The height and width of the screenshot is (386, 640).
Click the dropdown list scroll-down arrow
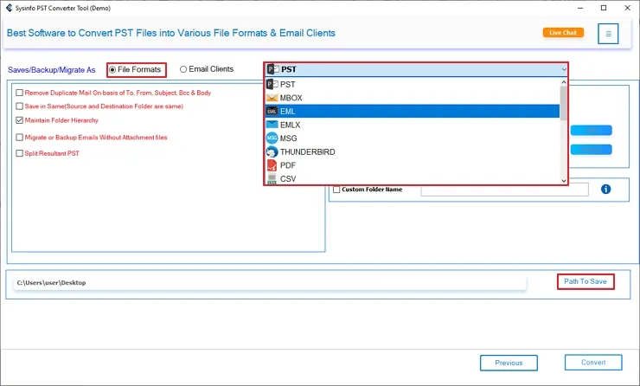(x=564, y=181)
